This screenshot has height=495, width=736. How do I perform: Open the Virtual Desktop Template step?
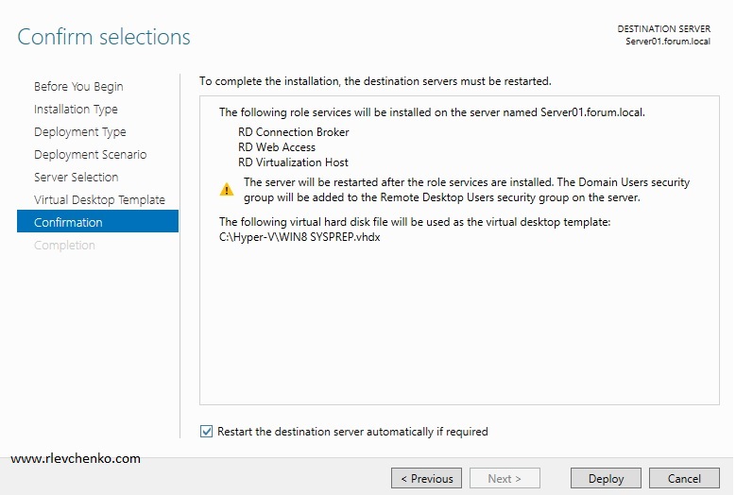[99, 200]
